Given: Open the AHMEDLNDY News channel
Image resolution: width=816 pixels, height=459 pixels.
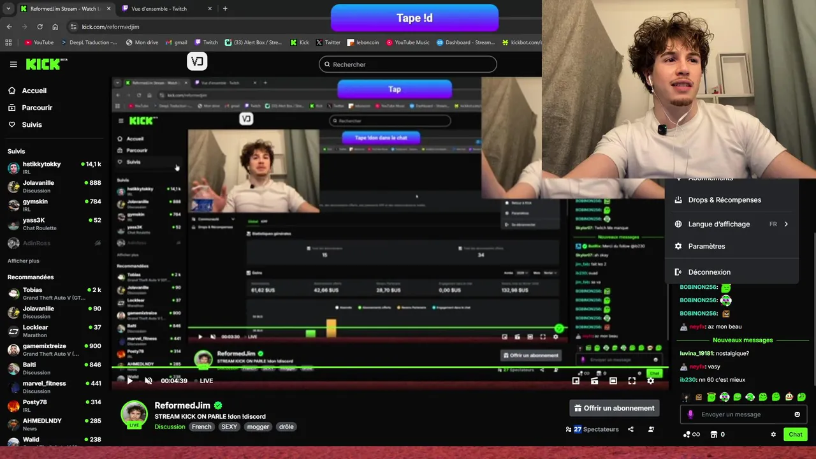Looking at the screenshot, I should [x=54, y=425].
